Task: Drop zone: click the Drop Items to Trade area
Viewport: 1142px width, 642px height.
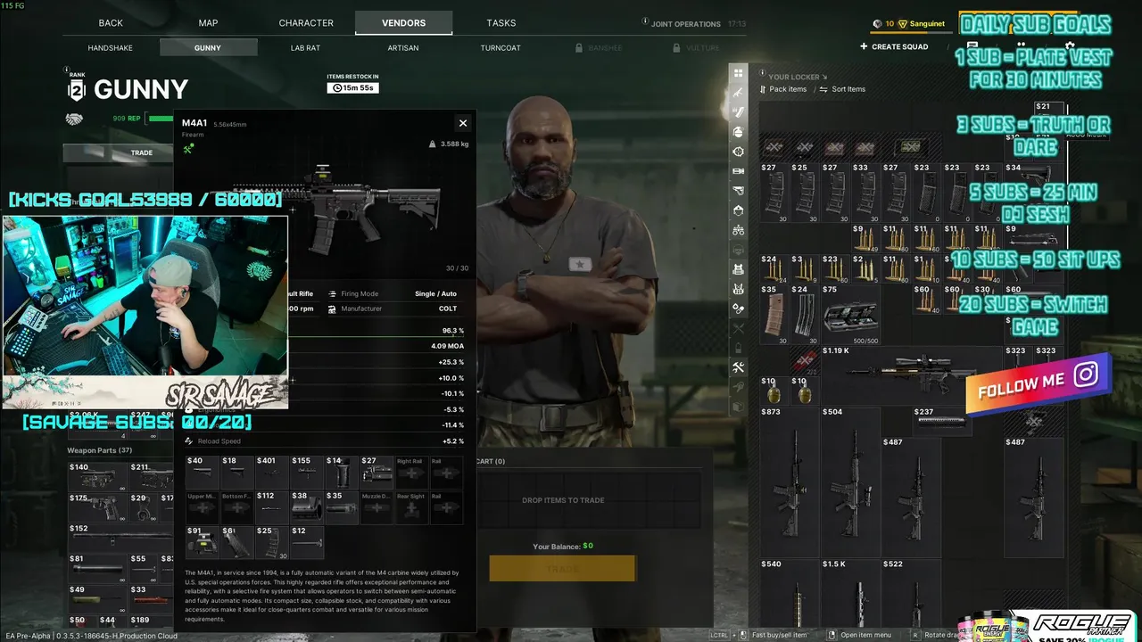Action: (x=563, y=500)
